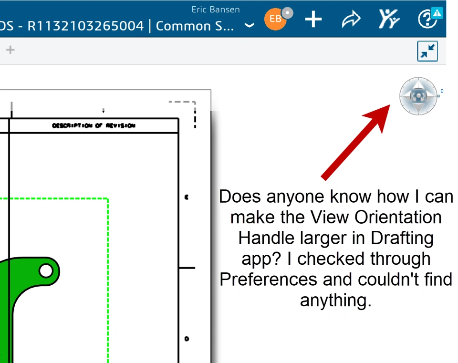This screenshot has height=363, width=458.
Task: Click the DS - R1132103265004 title text
Action: [72, 26]
